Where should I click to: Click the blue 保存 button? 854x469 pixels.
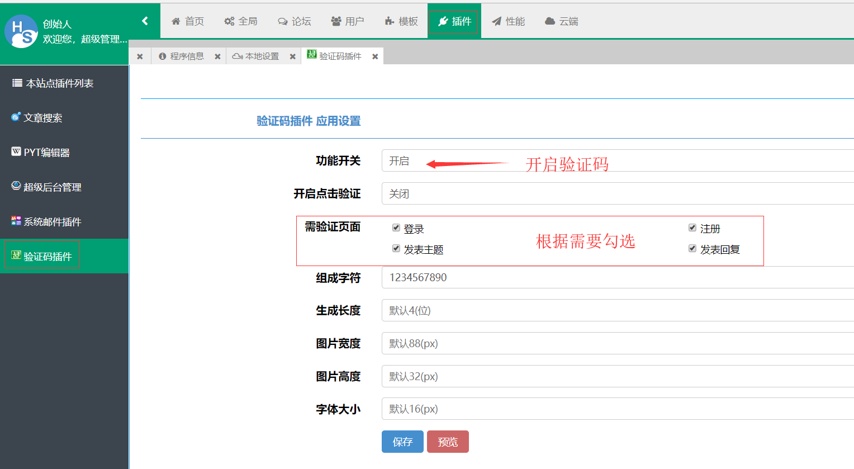pos(402,442)
